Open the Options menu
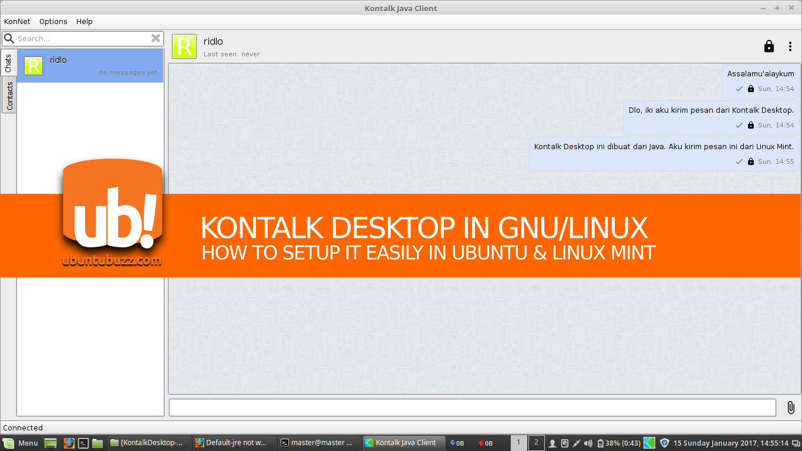 coord(53,21)
